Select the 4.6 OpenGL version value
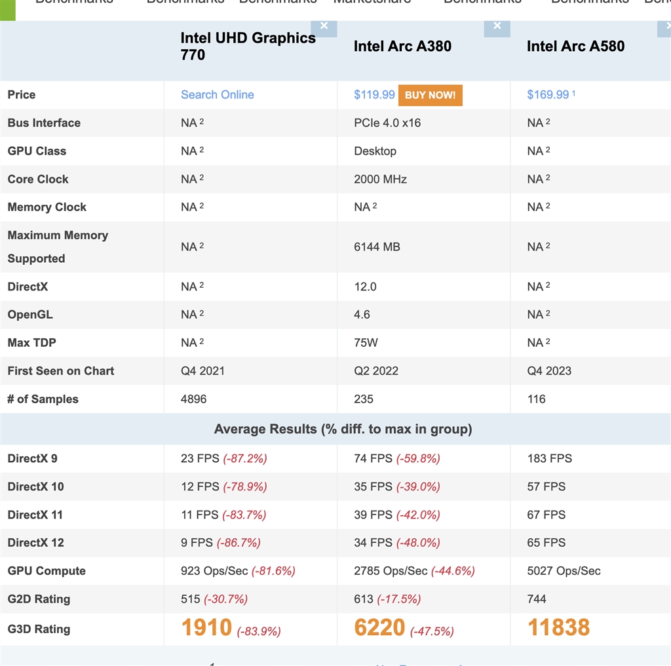This screenshot has width=671, height=666. (362, 315)
